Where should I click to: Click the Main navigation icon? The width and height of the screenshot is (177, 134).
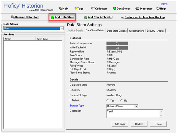[60, 8]
